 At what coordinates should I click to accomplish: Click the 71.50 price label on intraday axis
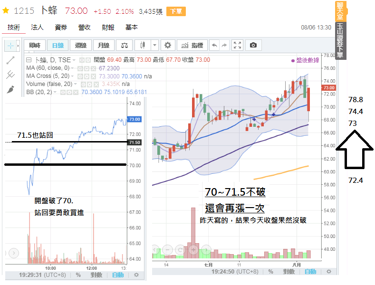135,142
